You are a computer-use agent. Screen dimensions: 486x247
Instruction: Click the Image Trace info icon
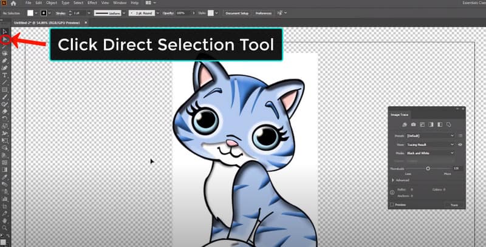(392, 192)
